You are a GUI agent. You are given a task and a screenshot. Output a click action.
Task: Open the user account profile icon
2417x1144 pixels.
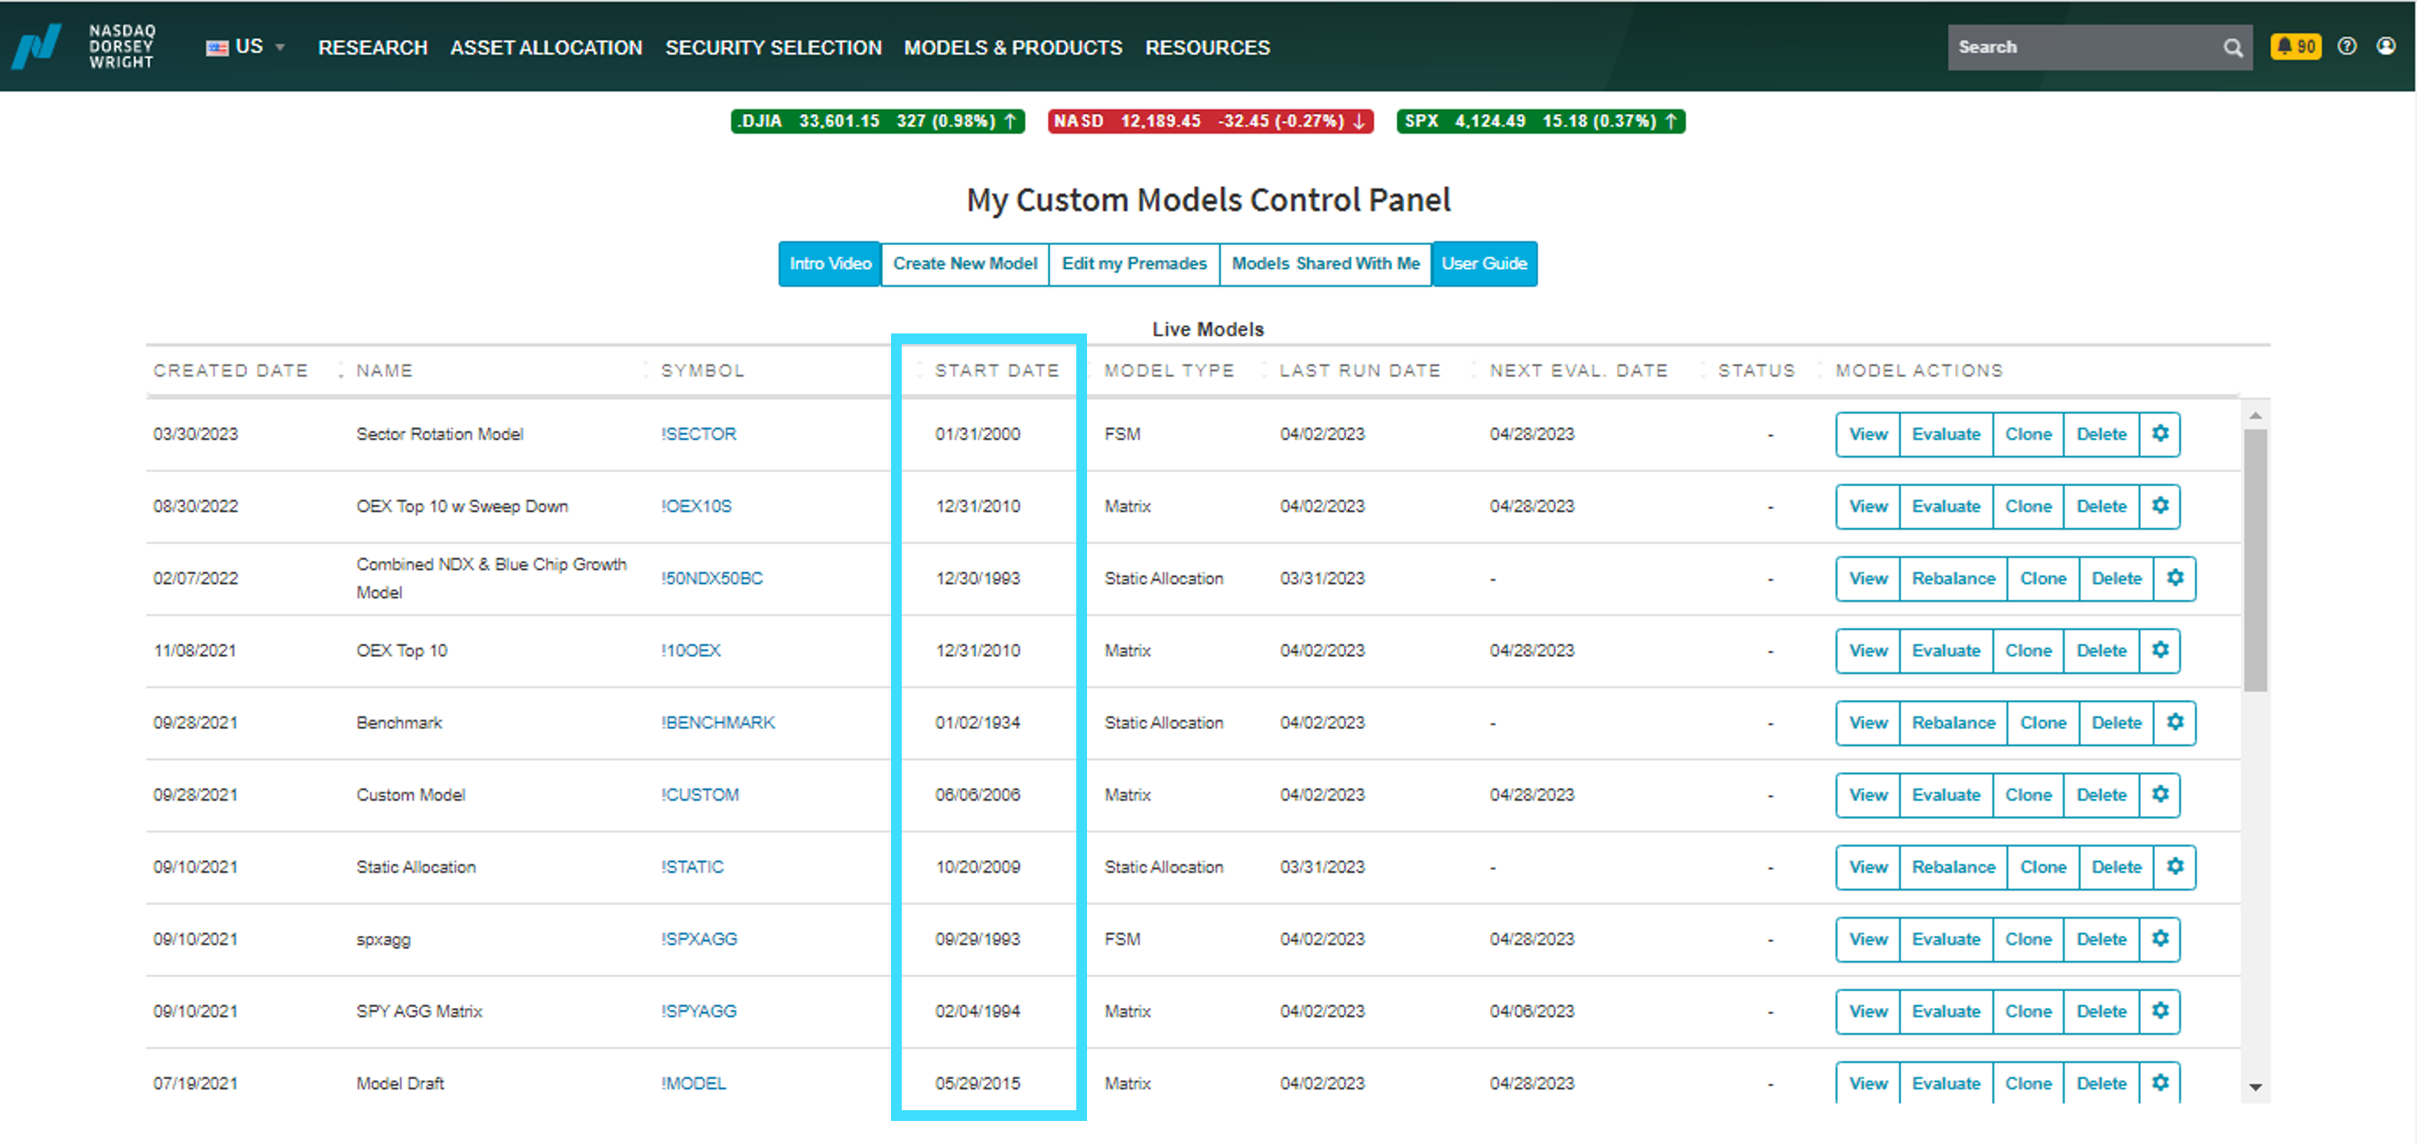click(x=2386, y=46)
